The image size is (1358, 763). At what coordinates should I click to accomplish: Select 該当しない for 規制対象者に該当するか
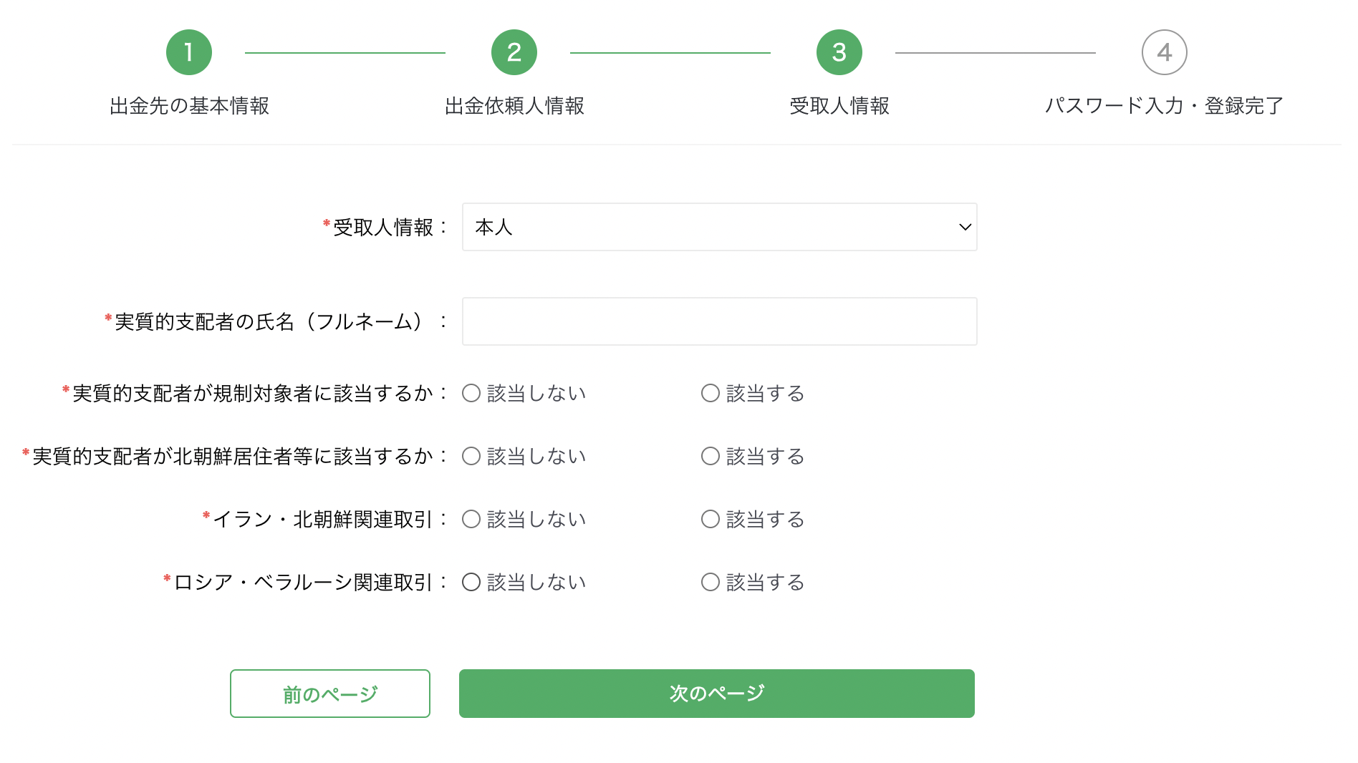(471, 393)
